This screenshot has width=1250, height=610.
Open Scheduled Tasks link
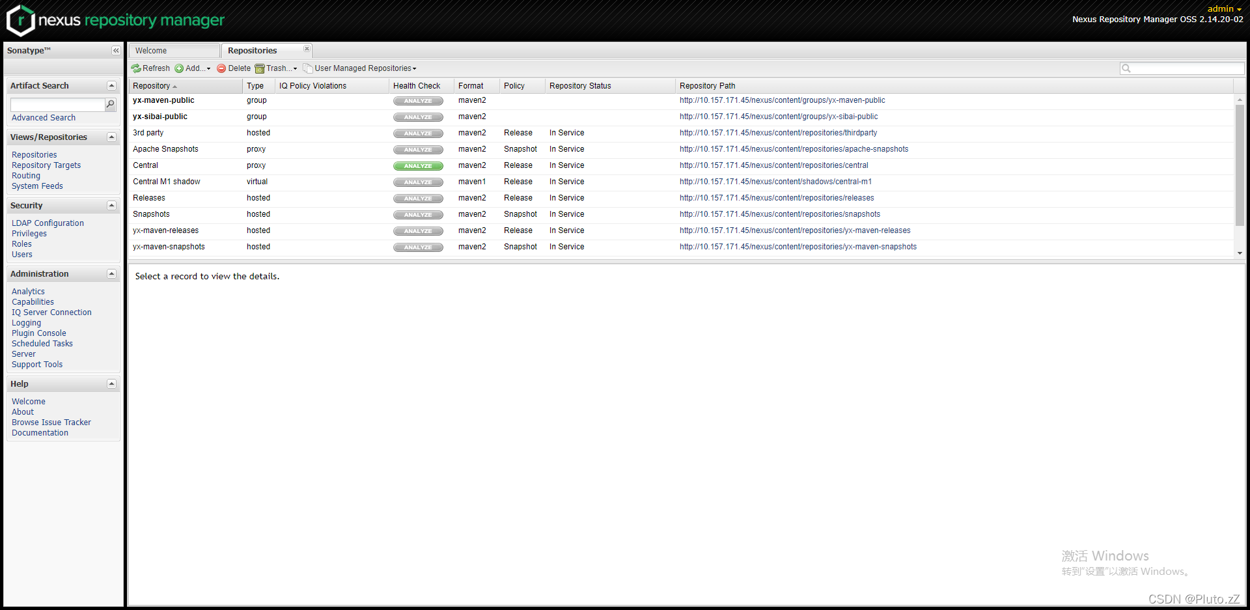(x=42, y=344)
